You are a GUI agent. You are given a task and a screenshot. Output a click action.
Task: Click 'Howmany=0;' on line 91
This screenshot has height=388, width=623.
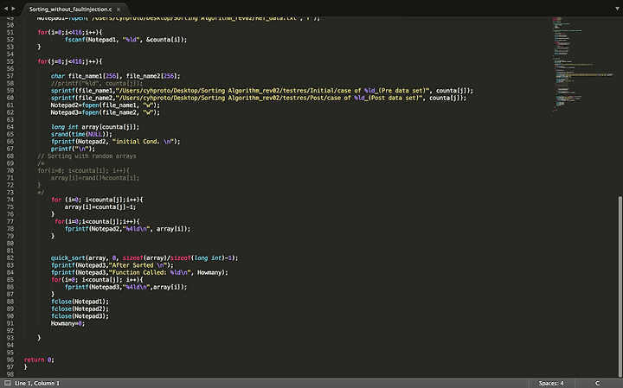coord(67,324)
